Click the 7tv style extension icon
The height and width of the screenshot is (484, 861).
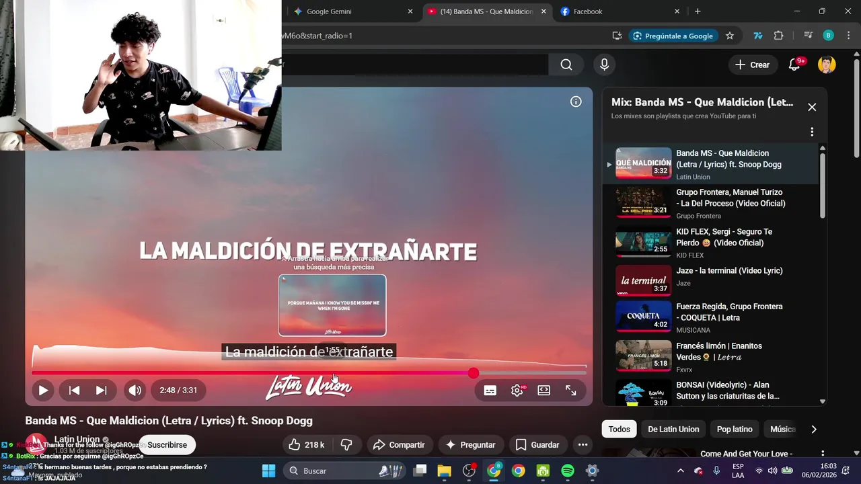pyautogui.click(x=758, y=36)
